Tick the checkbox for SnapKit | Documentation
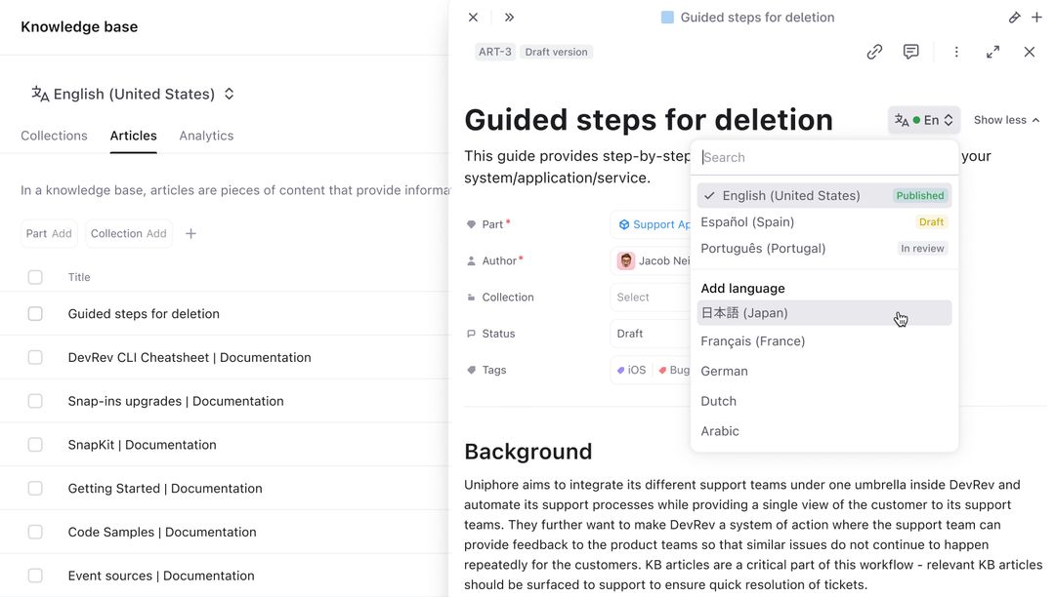 coord(35,444)
